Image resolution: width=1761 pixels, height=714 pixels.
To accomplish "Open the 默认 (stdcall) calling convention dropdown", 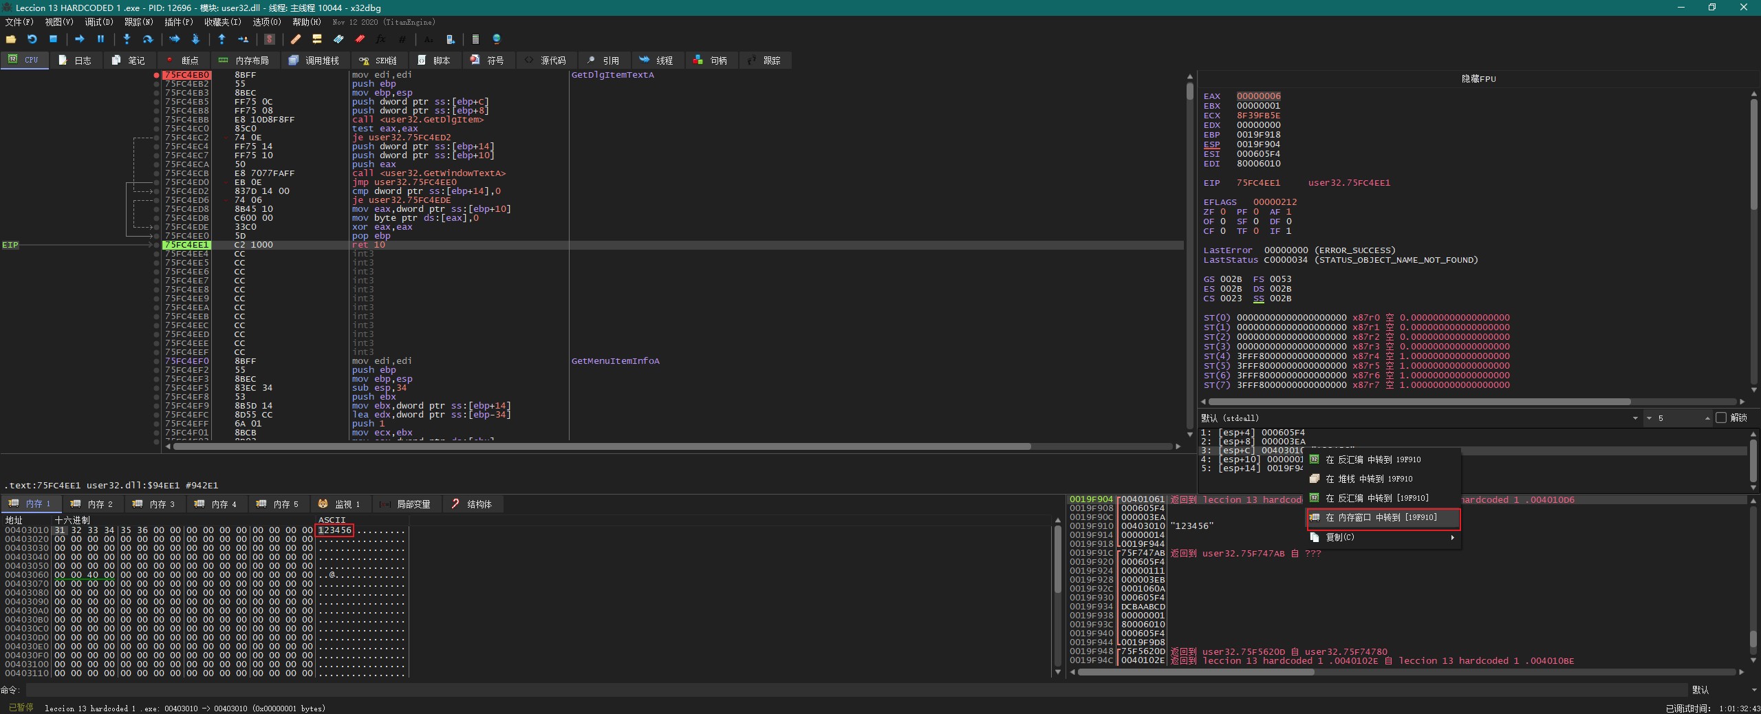I will pos(1635,418).
